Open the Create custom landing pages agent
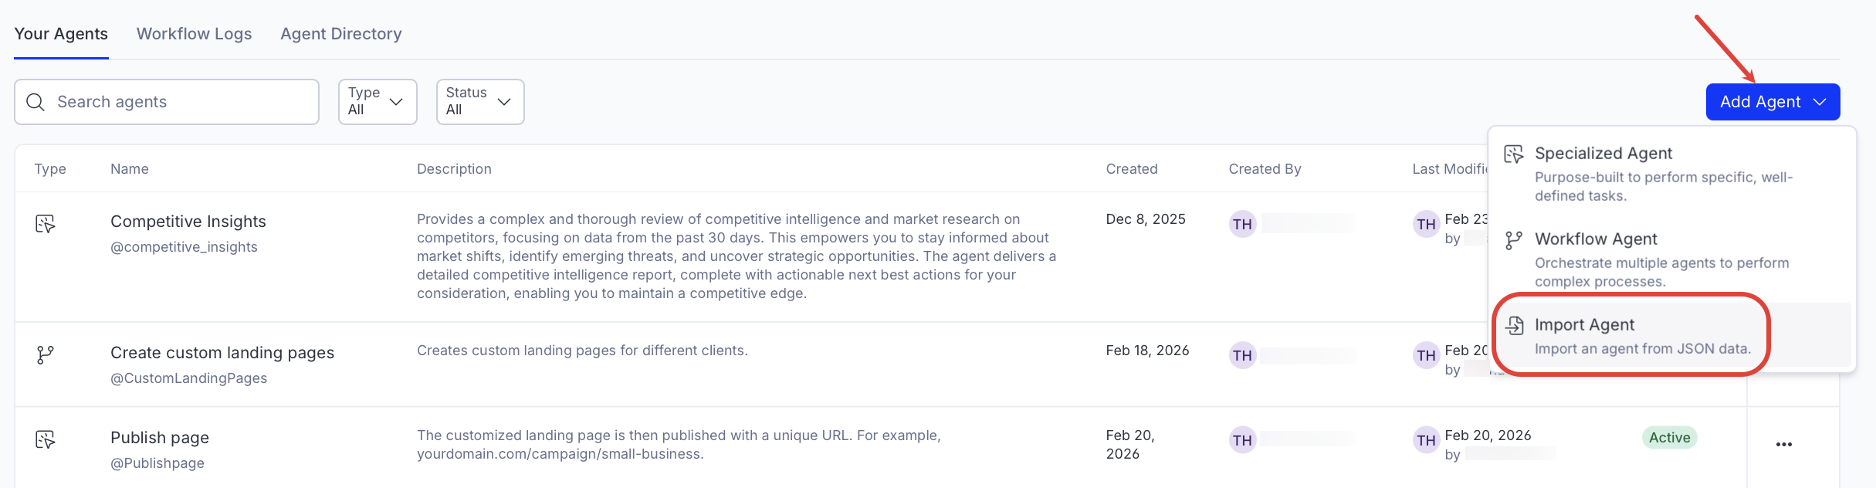 (222, 353)
